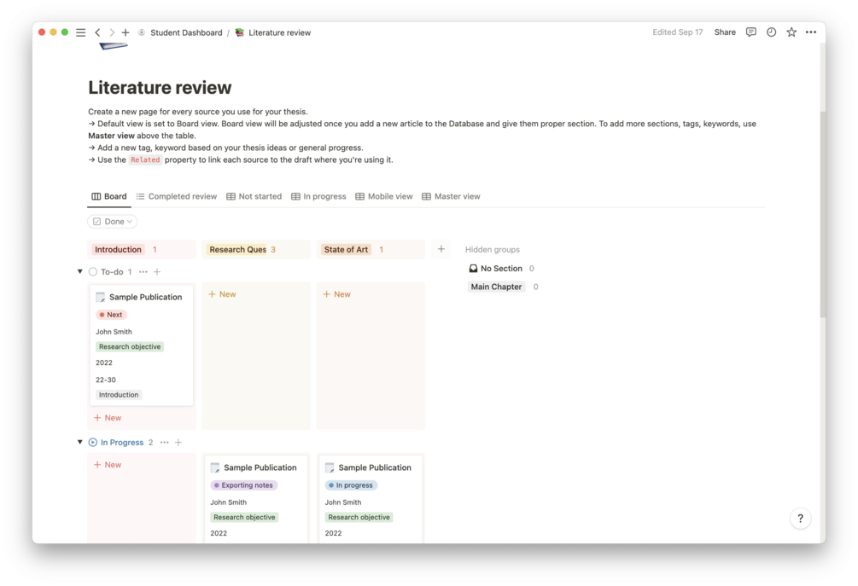This screenshot has width=858, height=586.
Task: Switch to the In progress view tab
Action: click(318, 196)
